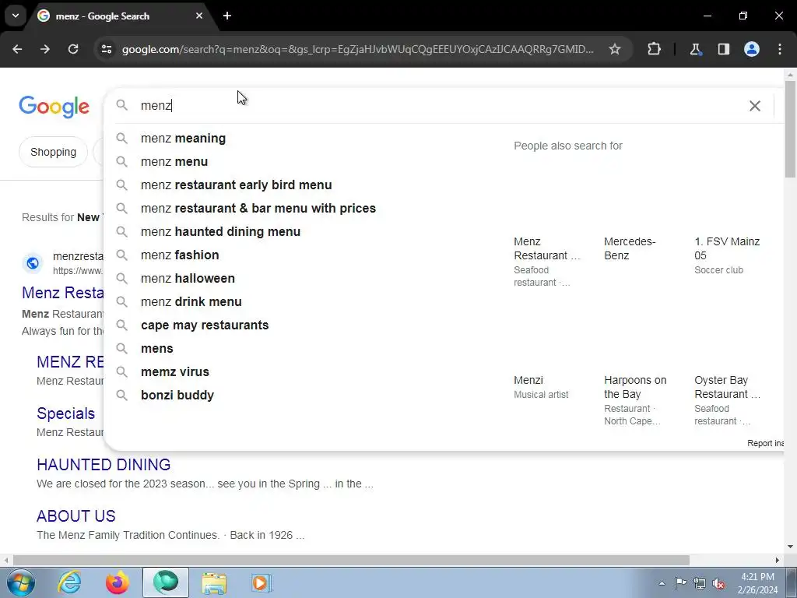
Task: Click search icon beside menz meaning
Action: 122,139
